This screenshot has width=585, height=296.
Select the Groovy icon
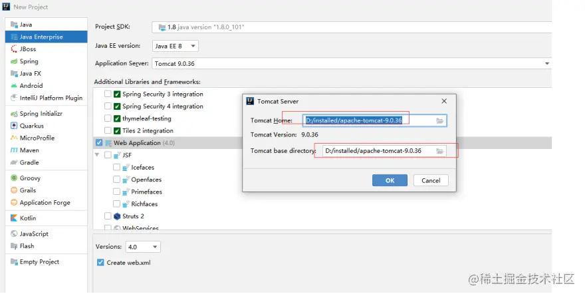[x=14, y=178]
